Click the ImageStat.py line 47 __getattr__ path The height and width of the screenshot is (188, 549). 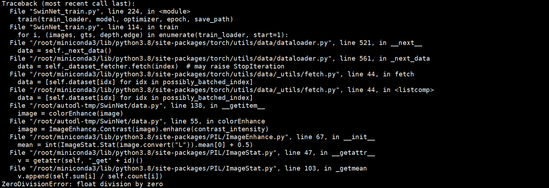(193, 152)
